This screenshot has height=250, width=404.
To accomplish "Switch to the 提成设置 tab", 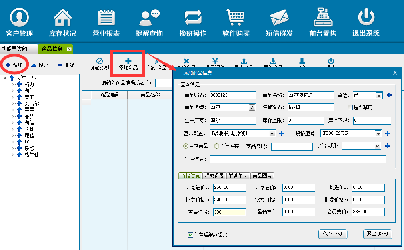I will [214, 176].
